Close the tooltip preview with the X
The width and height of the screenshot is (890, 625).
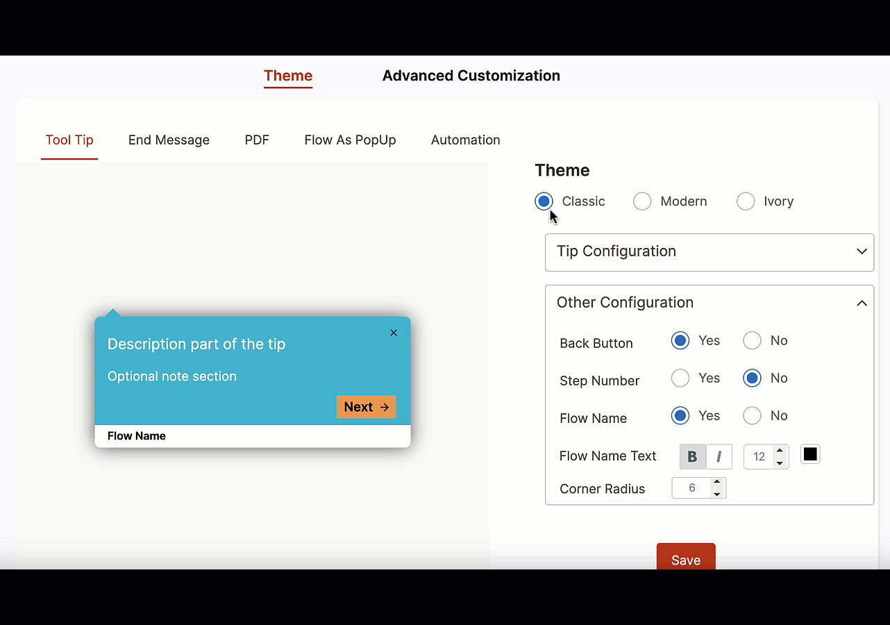coord(394,333)
